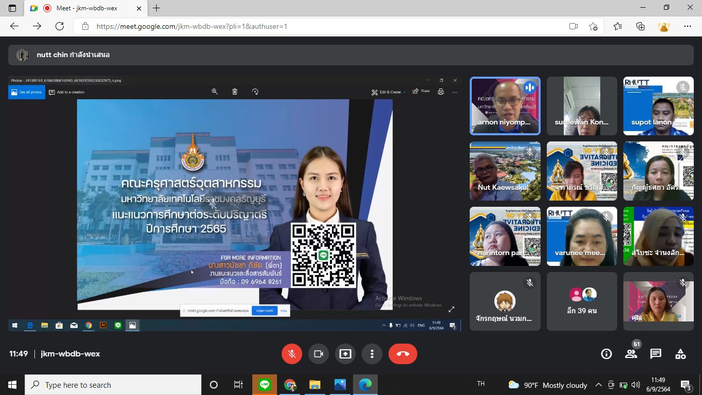Toggle the camera button off
Image resolution: width=702 pixels, height=395 pixels.
click(x=318, y=354)
